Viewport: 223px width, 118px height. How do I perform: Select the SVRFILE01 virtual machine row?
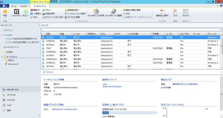click(x=131, y=59)
